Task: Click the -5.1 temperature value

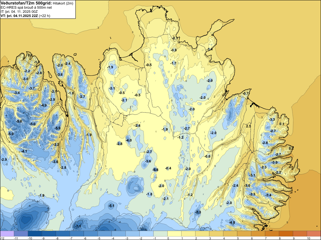Action: (111, 206)
